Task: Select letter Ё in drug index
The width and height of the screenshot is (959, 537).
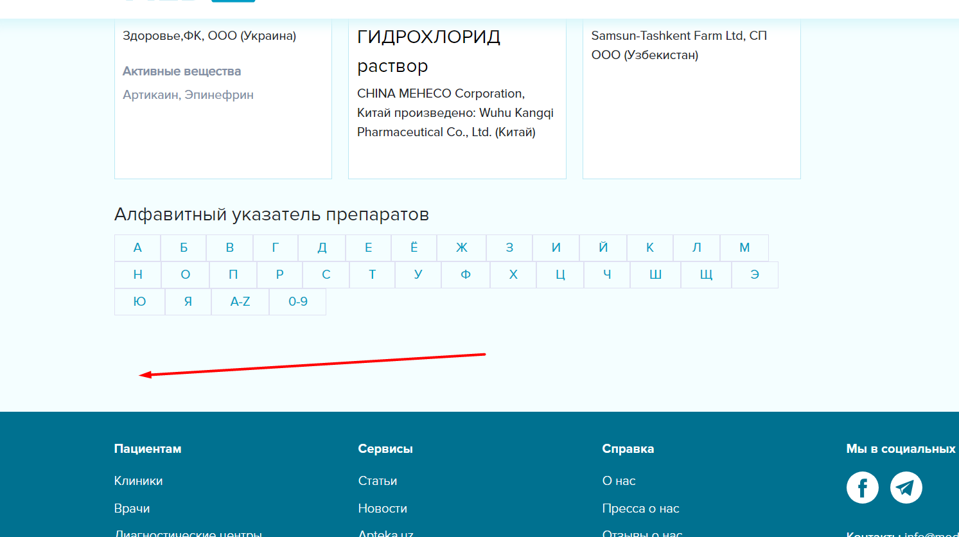Action: click(414, 248)
